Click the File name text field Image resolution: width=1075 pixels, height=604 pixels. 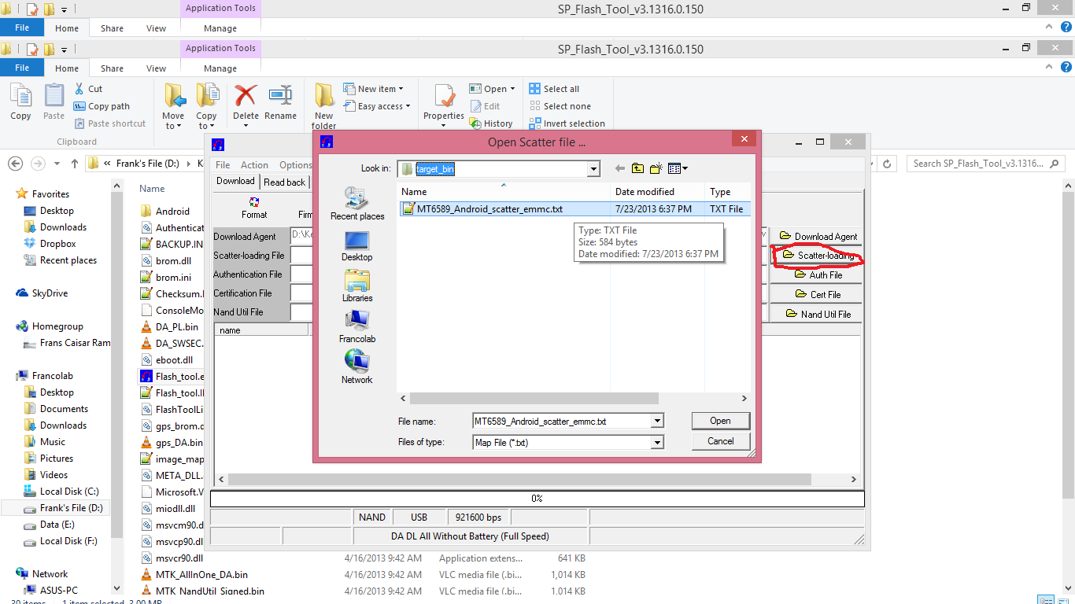click(562, 422)
